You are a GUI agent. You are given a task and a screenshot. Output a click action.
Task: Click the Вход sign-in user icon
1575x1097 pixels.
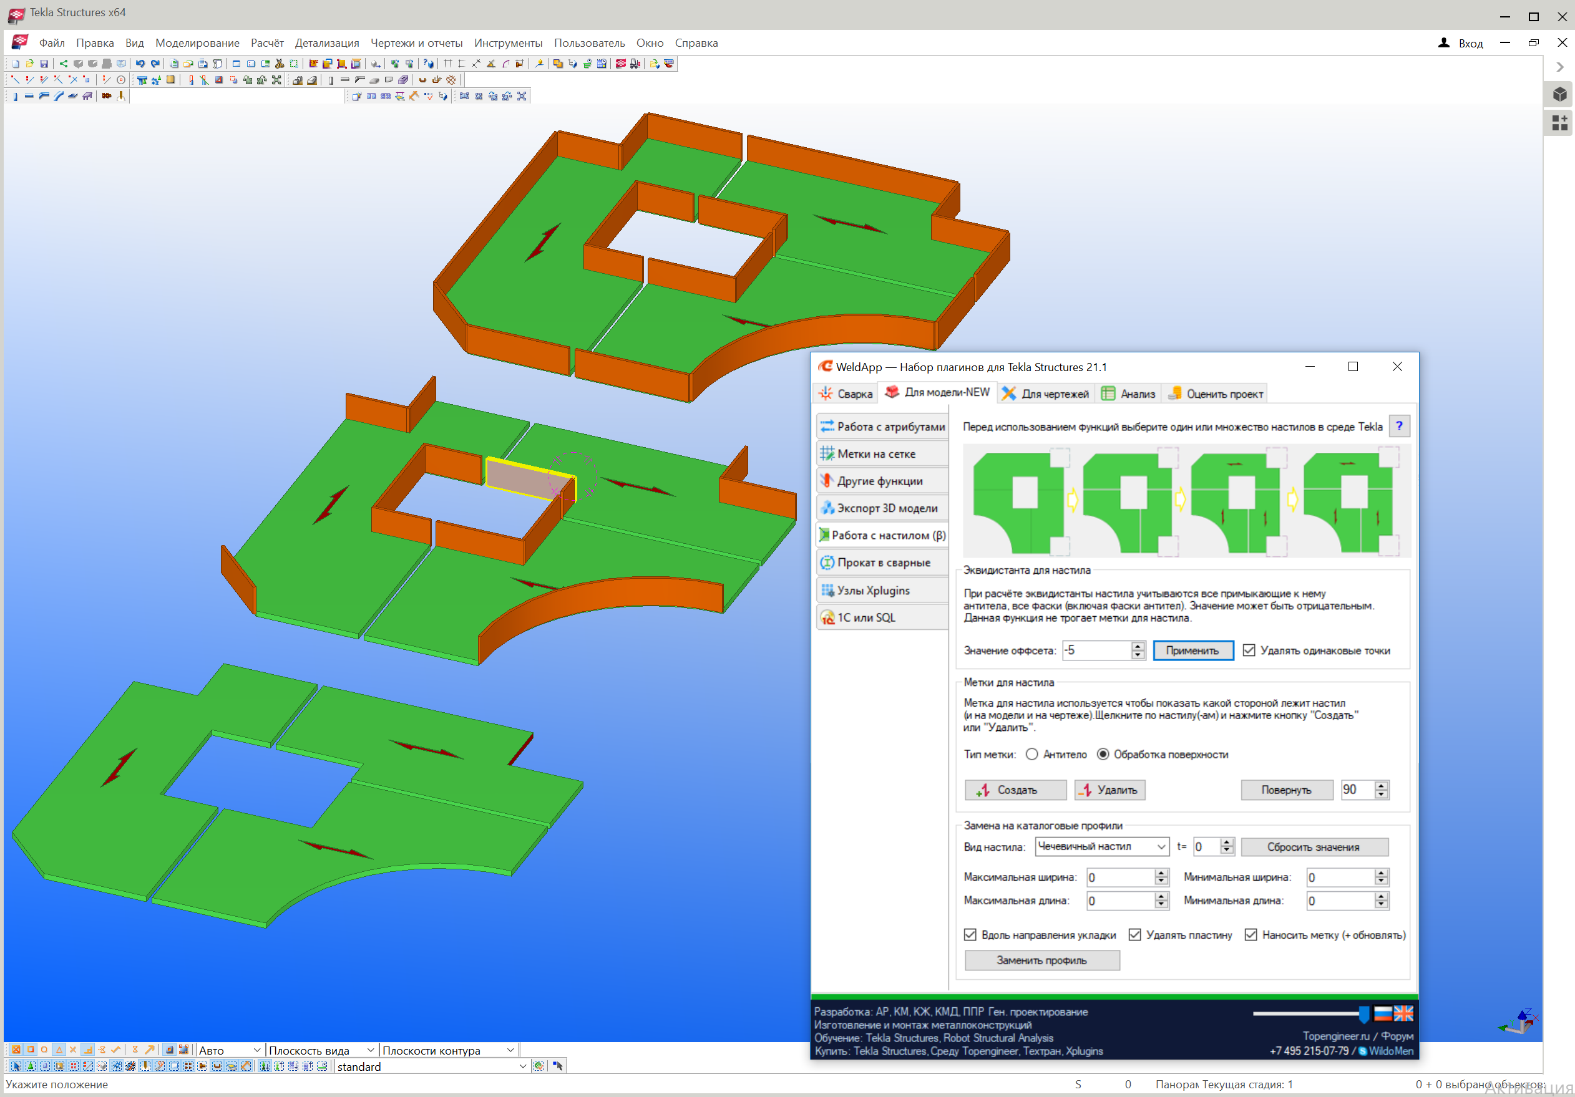pyautogui.click(x=1444, y=42)
